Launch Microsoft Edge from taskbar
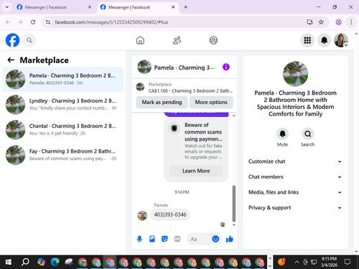 [55, 262]
